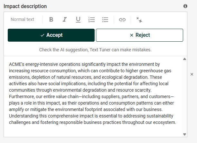Screen dimensions: 197x143
Task: Click the X beside the text area
Action: coord(192,74)
